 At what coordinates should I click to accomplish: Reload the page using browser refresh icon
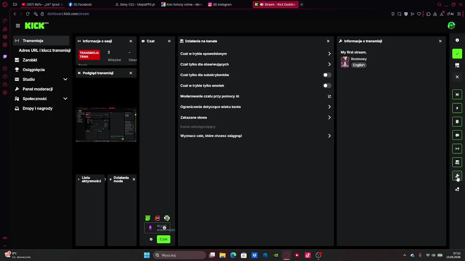[x=28, y=14]
